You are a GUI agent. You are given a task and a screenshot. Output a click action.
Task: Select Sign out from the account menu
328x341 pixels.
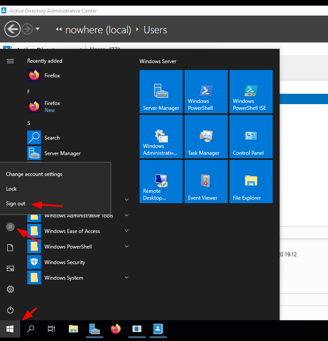pyautogui.click(x=16, y=203)
